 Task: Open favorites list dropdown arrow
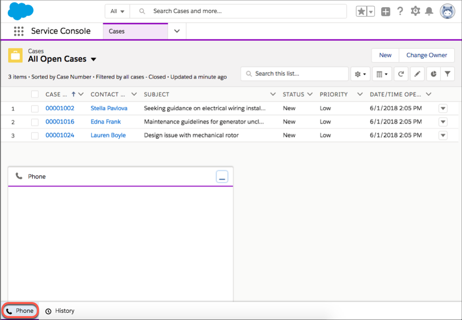(371, 12)
